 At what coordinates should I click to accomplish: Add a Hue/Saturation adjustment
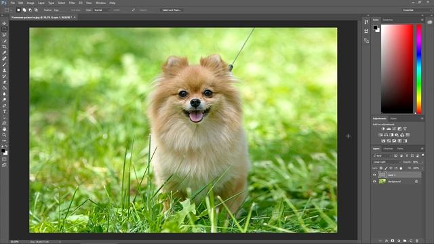point(380,135)
